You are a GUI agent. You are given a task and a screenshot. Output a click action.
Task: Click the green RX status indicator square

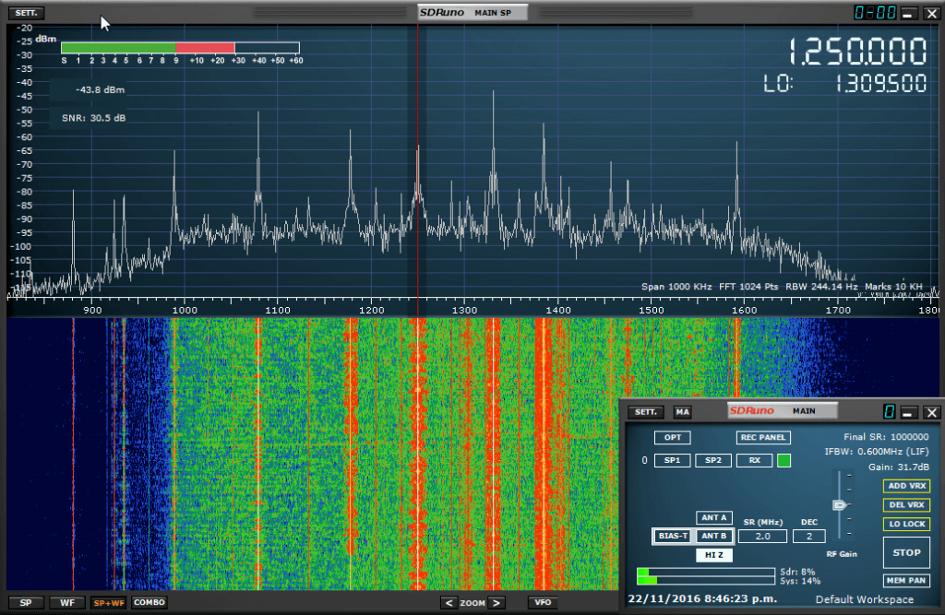[x=784, y=460]
